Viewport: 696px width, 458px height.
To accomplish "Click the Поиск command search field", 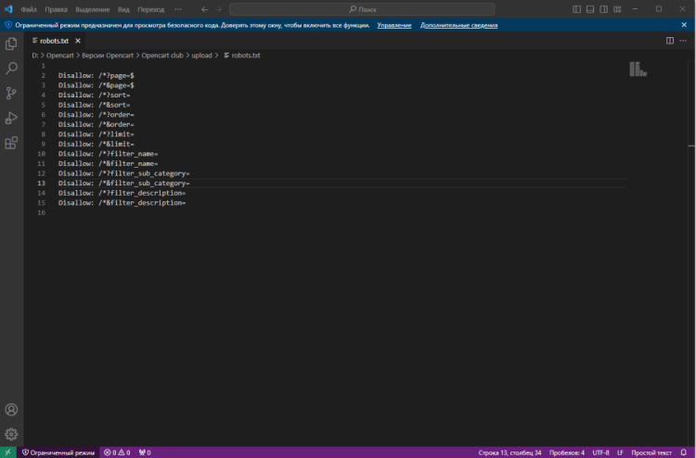I will 361,9.
